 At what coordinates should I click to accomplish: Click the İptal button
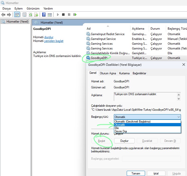tap(156, 173)
